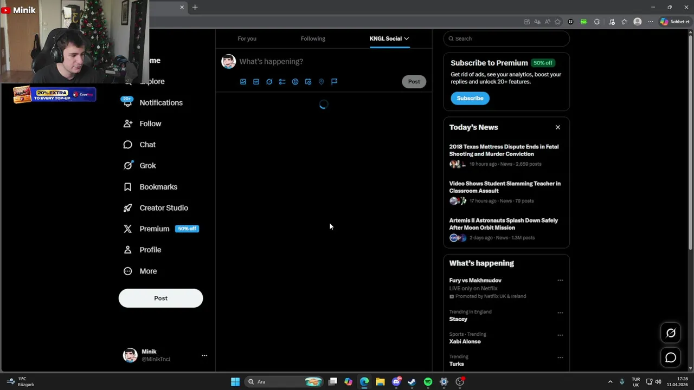Click the gray Post button in composer
This screenshot has width=694, height=390.
[414, 82]
